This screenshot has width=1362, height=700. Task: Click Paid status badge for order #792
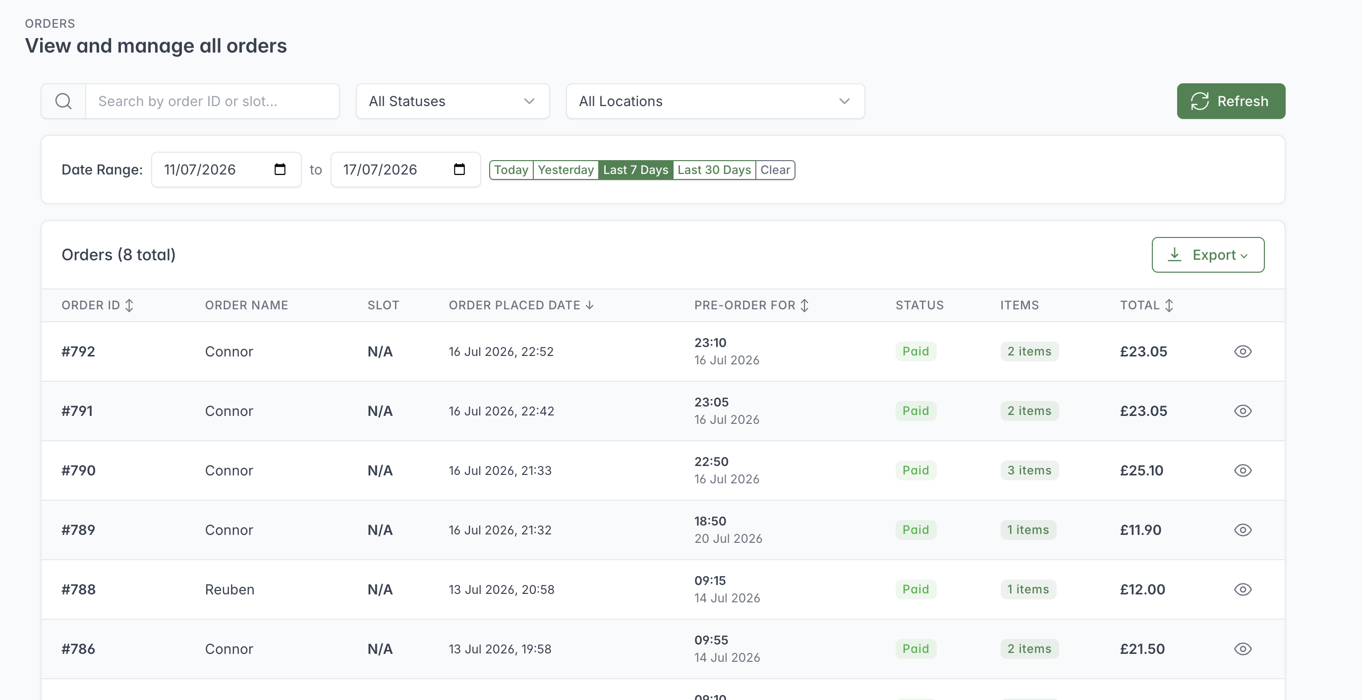(x=915, y=351)
